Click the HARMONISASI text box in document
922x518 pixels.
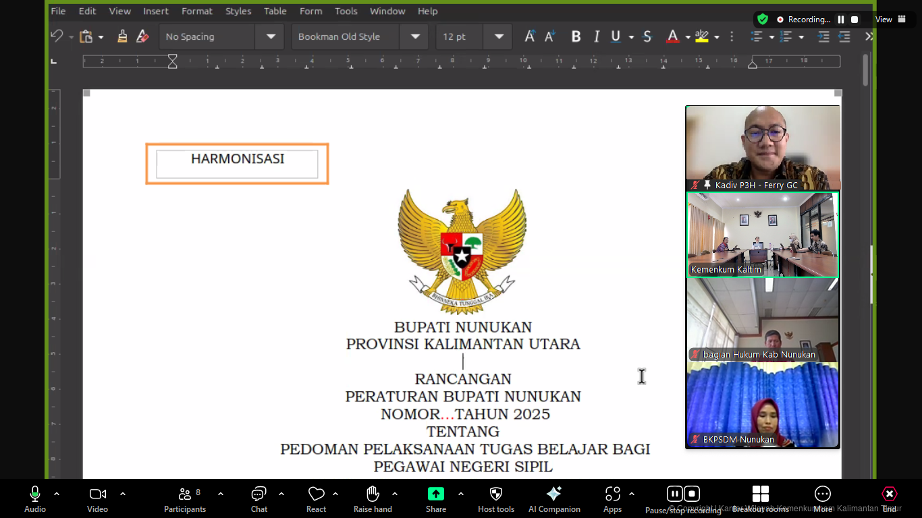coord(237,163)
